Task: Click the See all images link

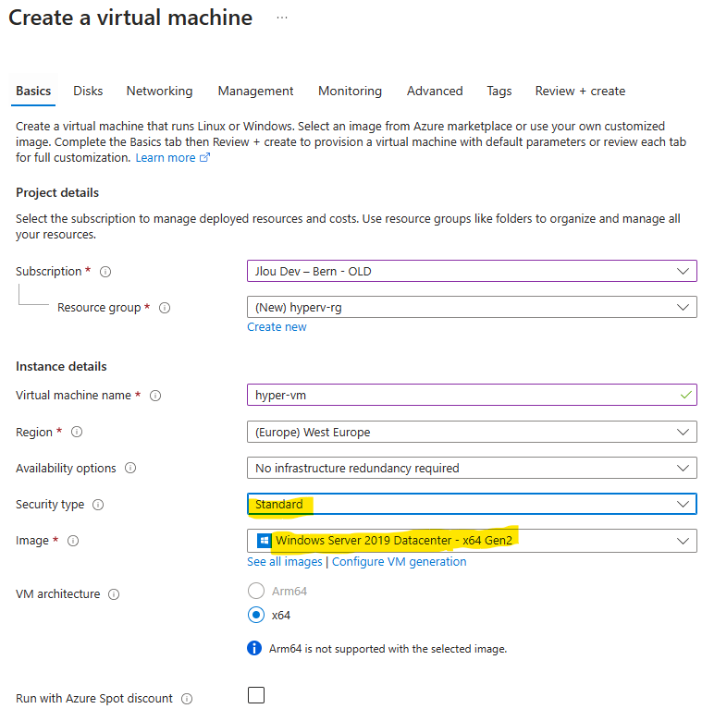Action: click(284, 562)
